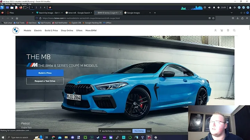Open the Electric navigation menu

[x=38, y=30]
